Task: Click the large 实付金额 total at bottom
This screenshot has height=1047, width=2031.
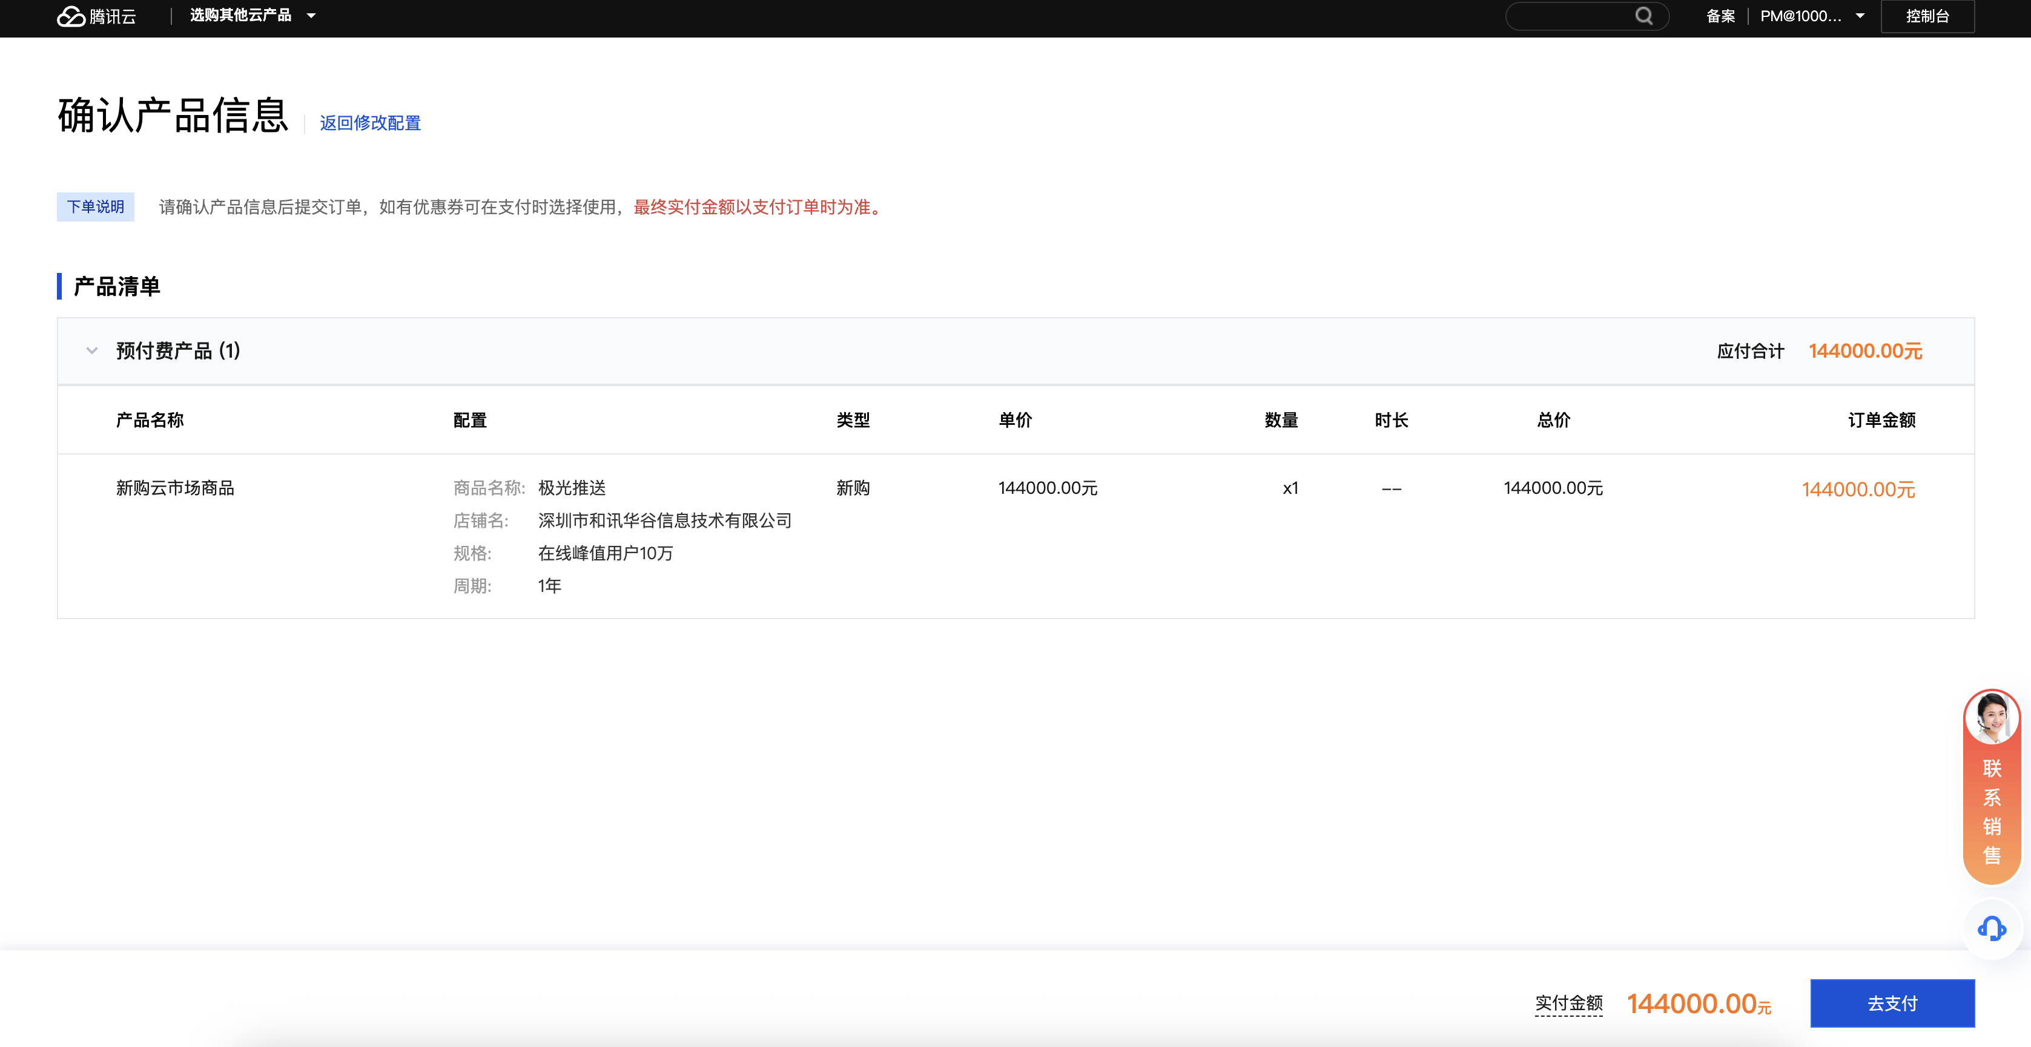Action: [1699, 1003]
